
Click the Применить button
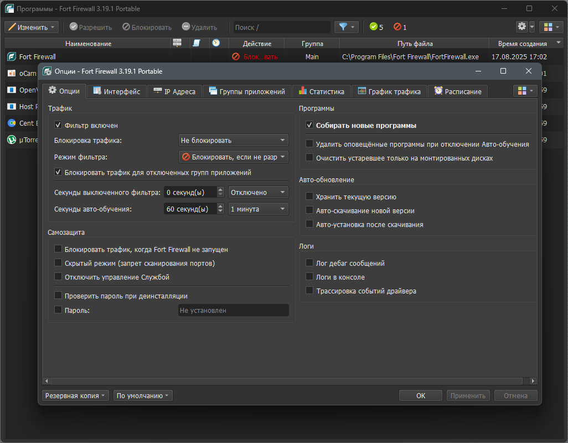468,395
